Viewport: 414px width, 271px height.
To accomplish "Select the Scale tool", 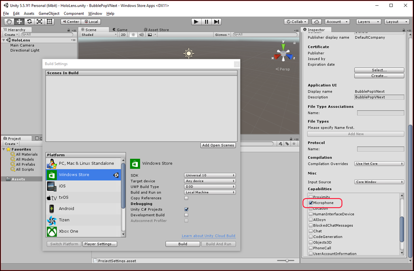I will point(39,22).
